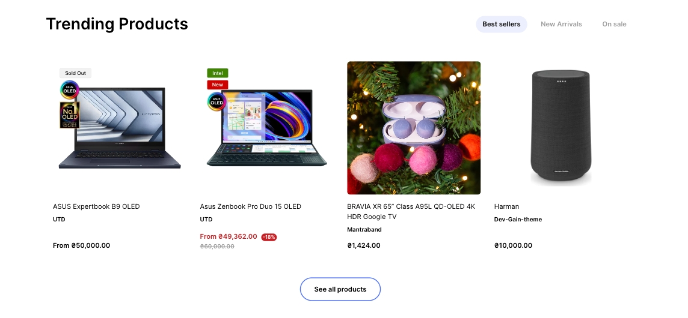Click the Sold Out label badge
The image size is (688, 318).
75,73
